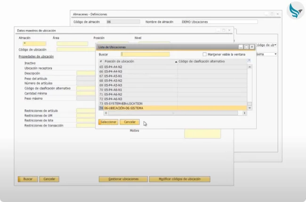
Task: Click the Restricciones de artículo field
Action: [x=86, y=110]
